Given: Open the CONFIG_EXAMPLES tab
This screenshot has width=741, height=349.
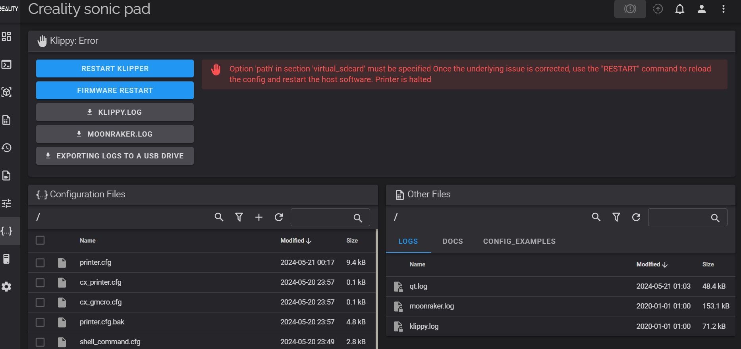Looking at the screenshot, I should pyautogui.click(x=519, y=241).
